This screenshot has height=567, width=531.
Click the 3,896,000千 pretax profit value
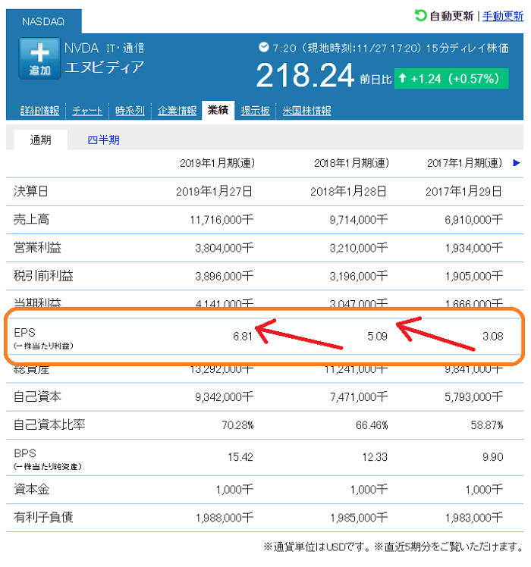click(x=225, y=276)
